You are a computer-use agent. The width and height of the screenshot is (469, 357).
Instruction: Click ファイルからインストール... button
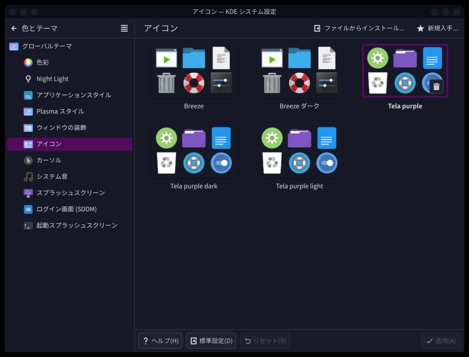pos(359,28)
